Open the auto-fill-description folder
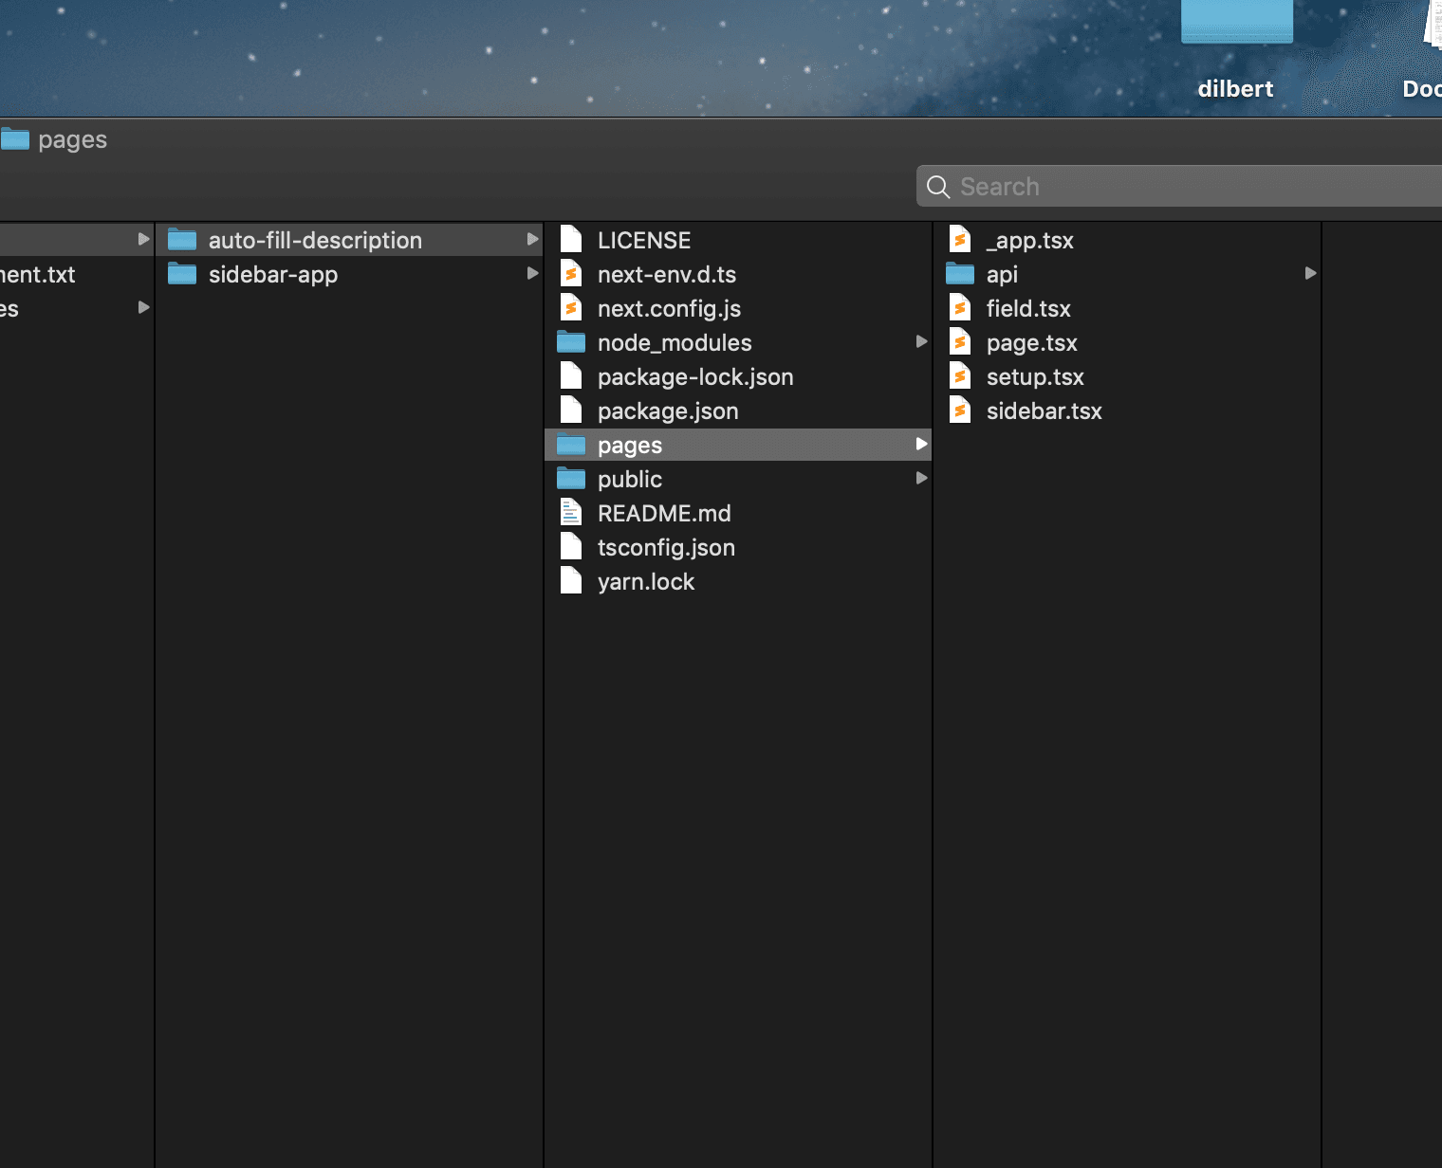 pos(314,240)
